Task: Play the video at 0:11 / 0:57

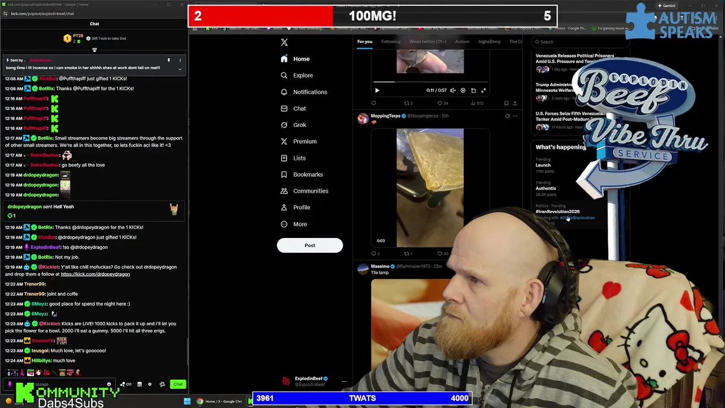Action: 377,90
